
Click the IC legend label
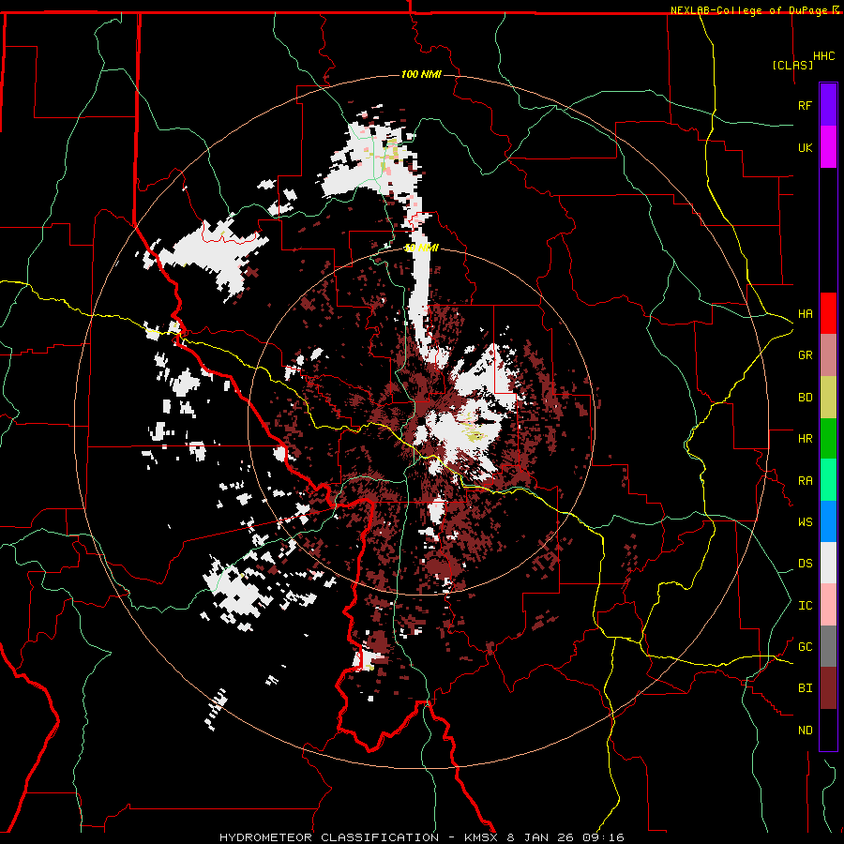point(806,606)
